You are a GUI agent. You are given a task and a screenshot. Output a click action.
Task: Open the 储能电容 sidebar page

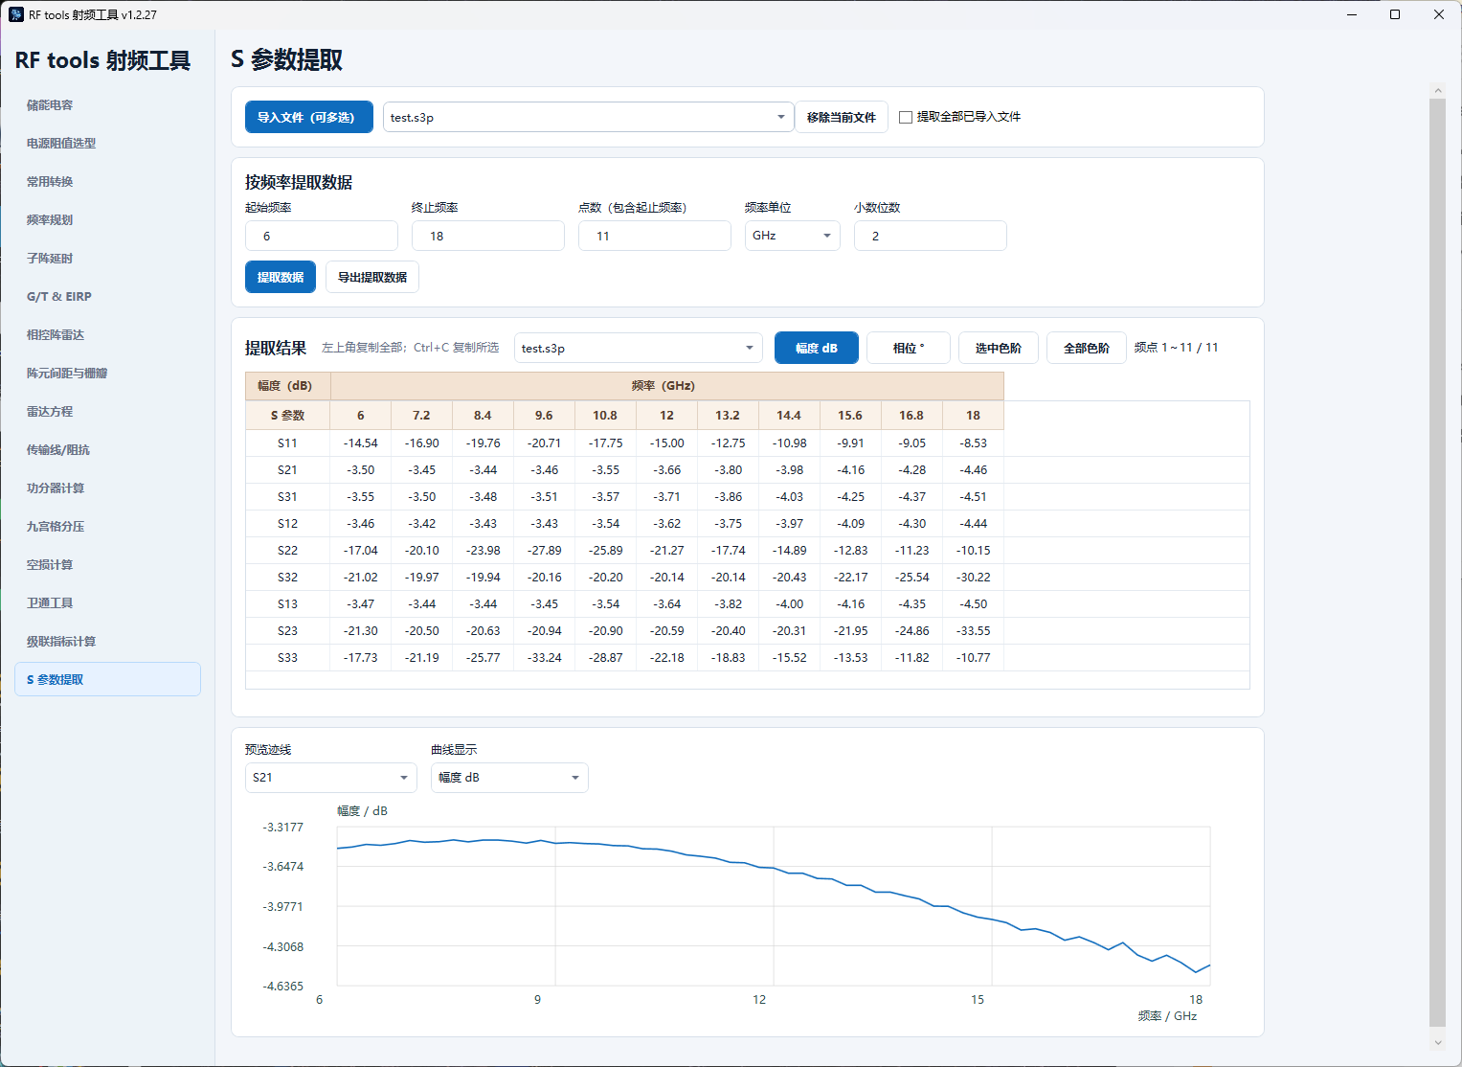[107, 105]
